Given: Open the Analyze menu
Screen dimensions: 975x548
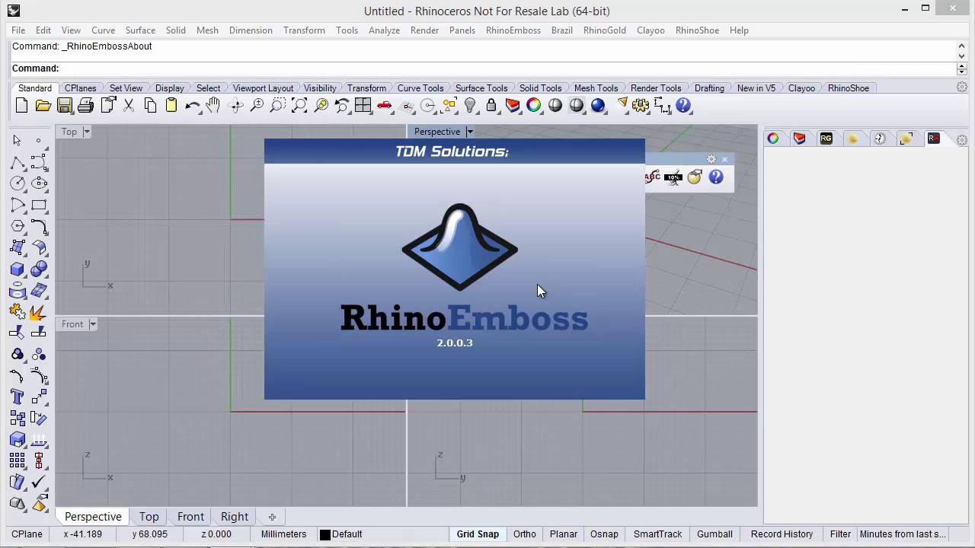Looking at the screenshot, I should [384, 30].
